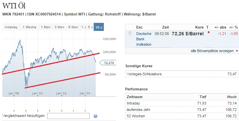Select the 1 J chart tab

point(83,27)
